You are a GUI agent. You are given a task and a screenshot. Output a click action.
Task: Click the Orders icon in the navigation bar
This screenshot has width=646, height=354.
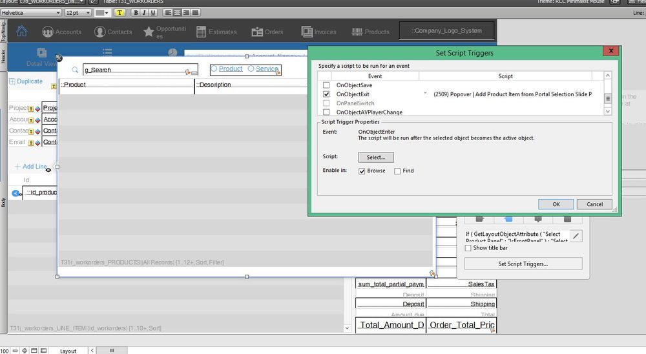[x=257, y=32]
